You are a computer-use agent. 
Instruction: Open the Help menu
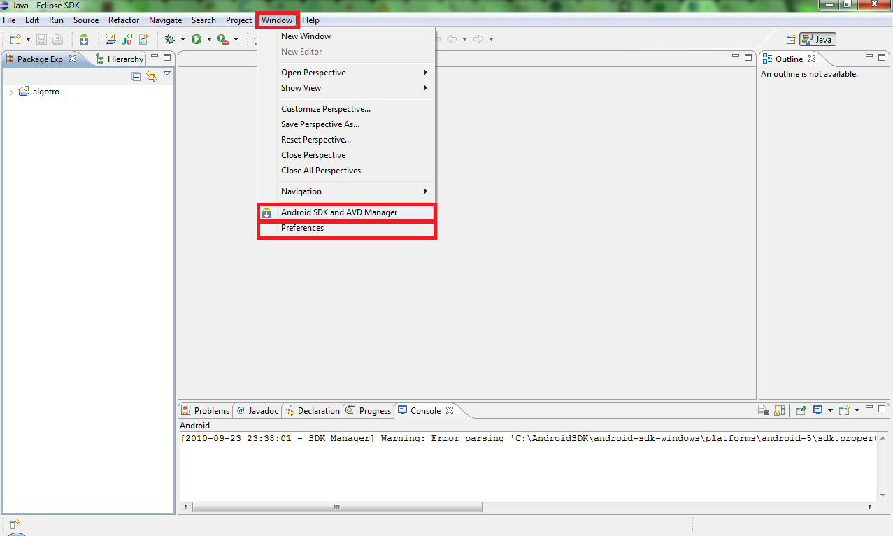click(x=310, y=20)
